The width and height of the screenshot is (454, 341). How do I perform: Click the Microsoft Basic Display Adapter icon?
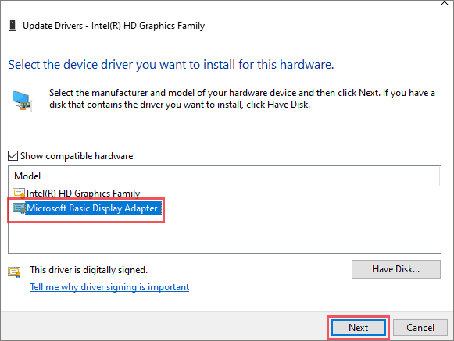click(x=19, y=208)
